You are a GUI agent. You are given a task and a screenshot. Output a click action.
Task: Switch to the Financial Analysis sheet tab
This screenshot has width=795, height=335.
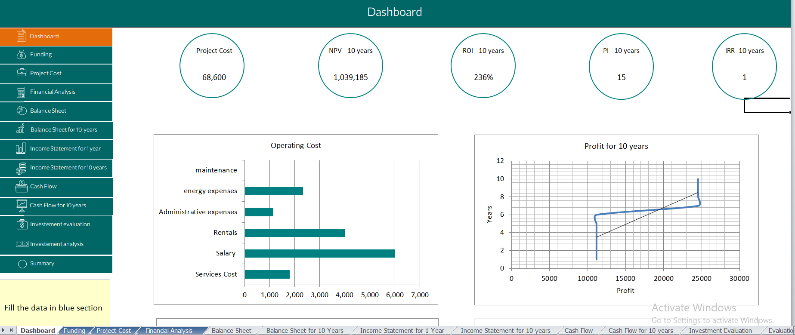[169, 331]
